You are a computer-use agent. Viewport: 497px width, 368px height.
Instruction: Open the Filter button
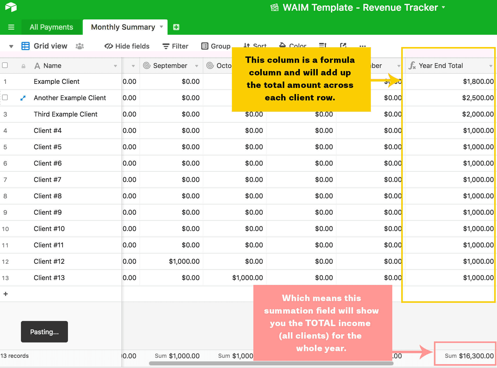[175, 46]
